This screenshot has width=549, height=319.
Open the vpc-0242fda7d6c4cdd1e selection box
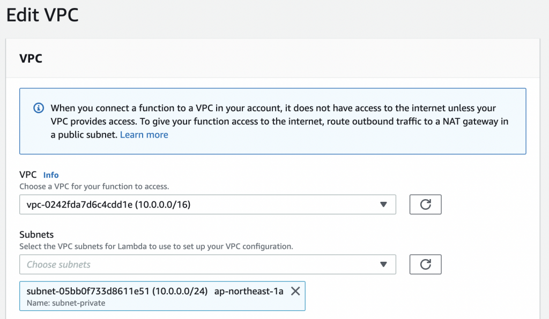207,204
